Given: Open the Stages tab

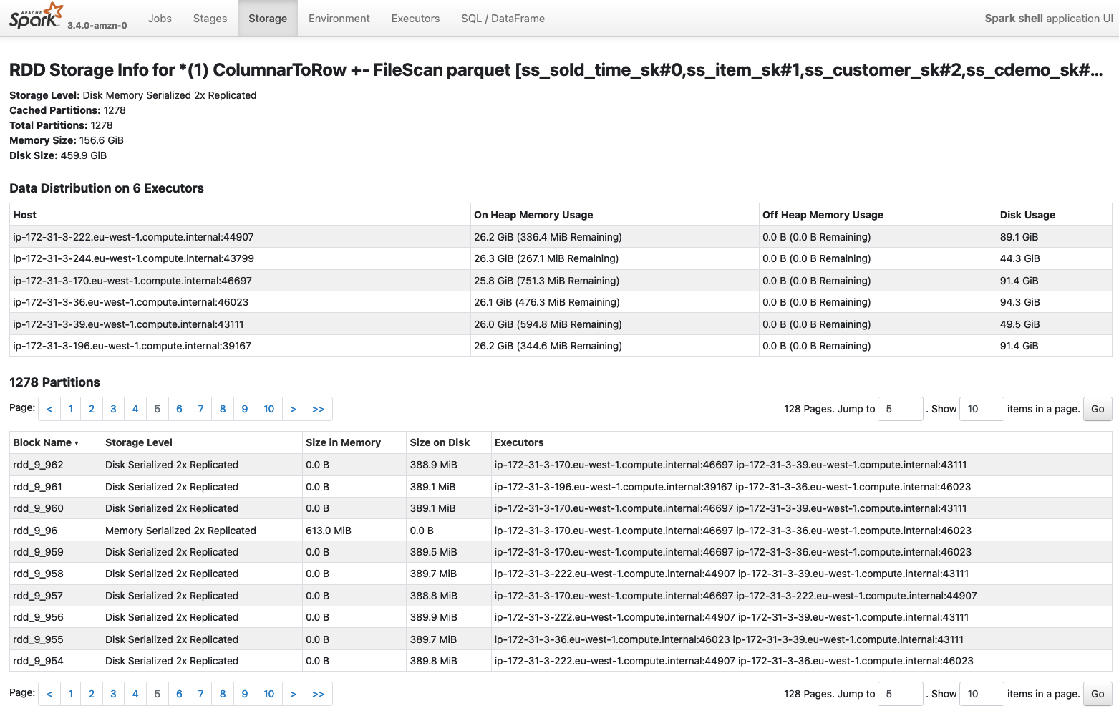Looking at the screenshot, I should click(x=210, y=19).
